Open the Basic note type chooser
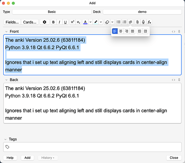The image size is (185, 163). tap(52, 12)
